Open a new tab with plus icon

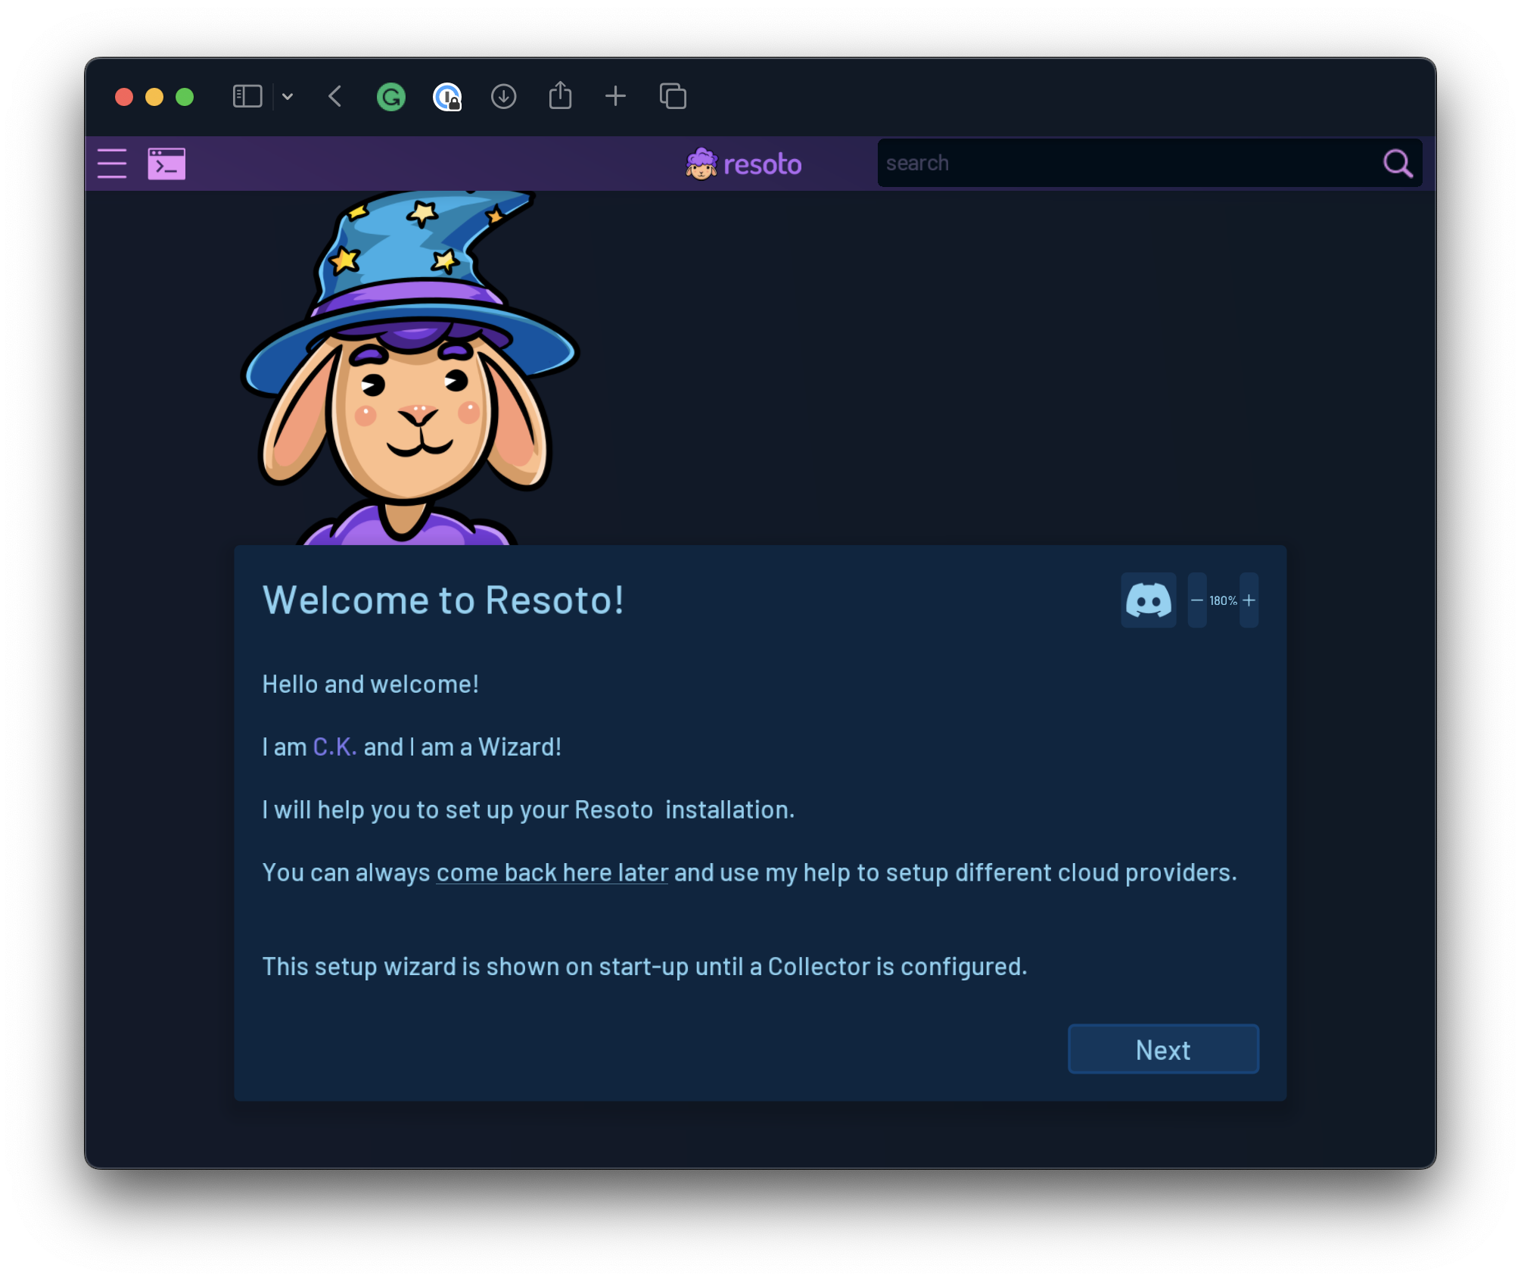pos(616,96)
